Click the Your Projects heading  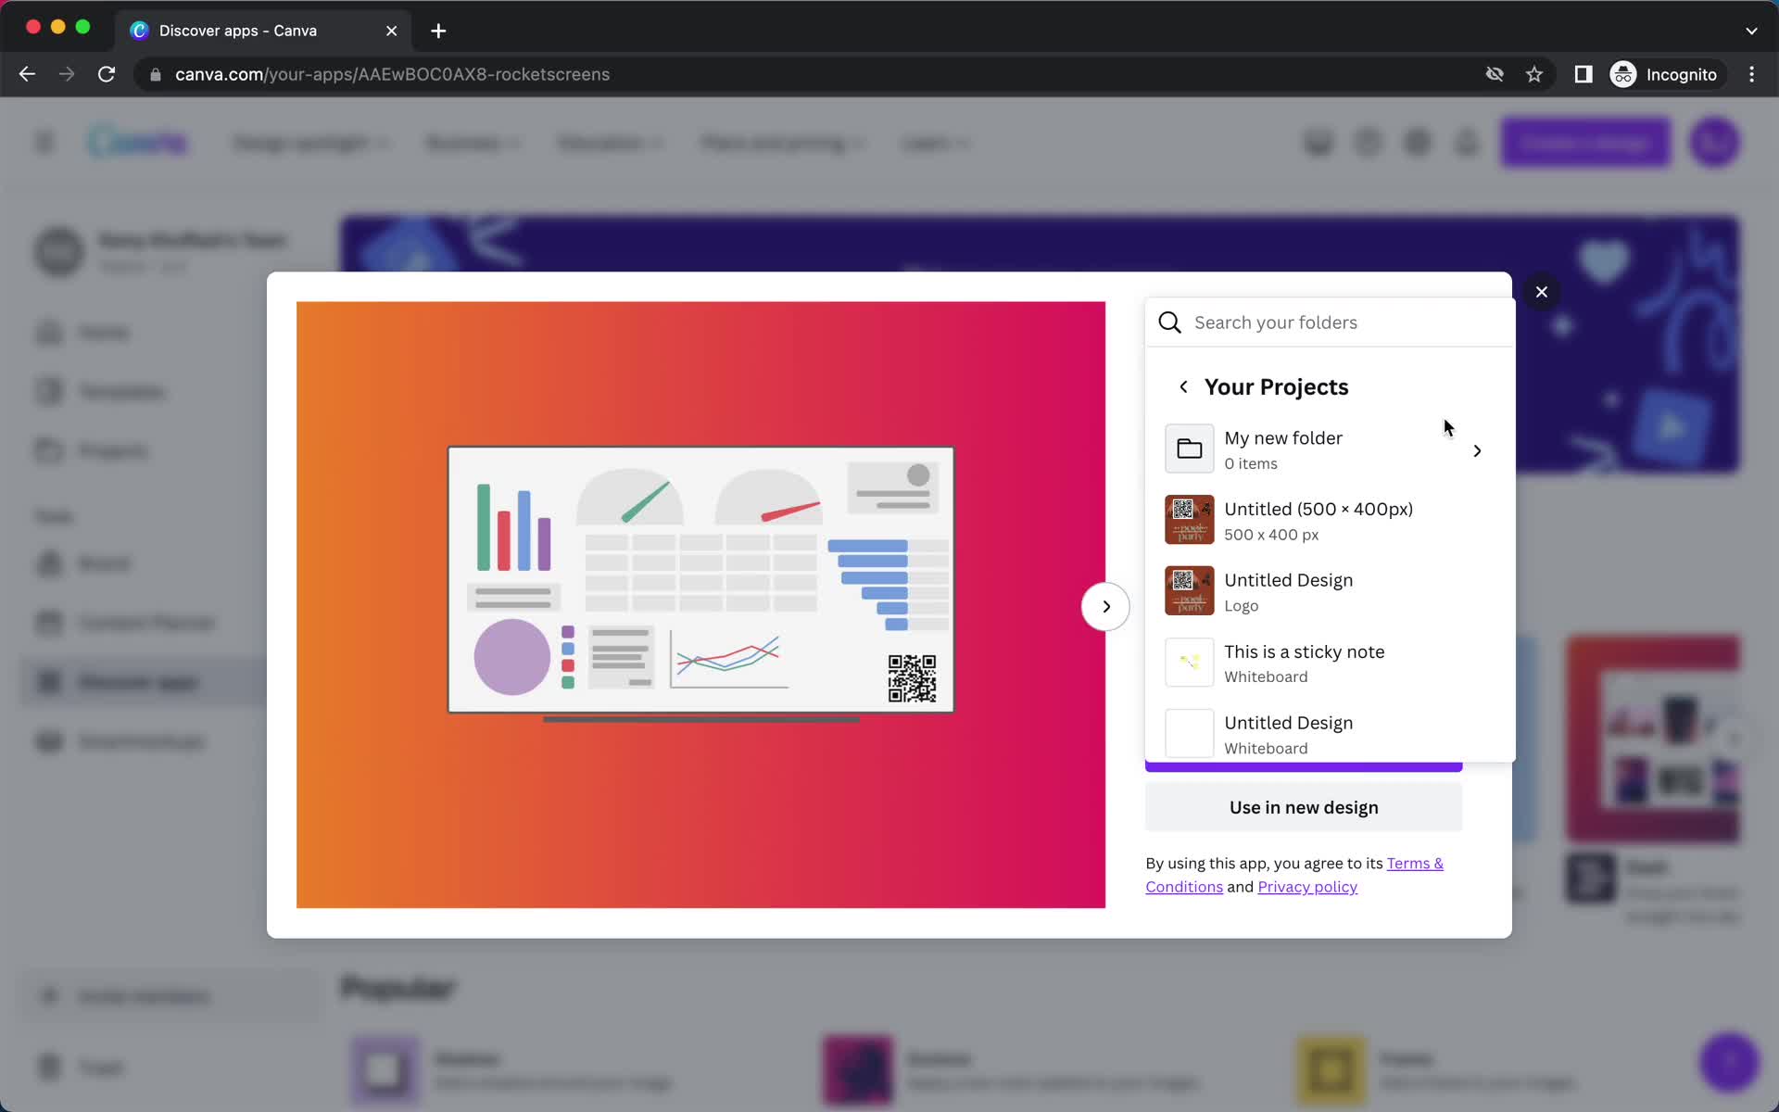tap(1276, 387)
